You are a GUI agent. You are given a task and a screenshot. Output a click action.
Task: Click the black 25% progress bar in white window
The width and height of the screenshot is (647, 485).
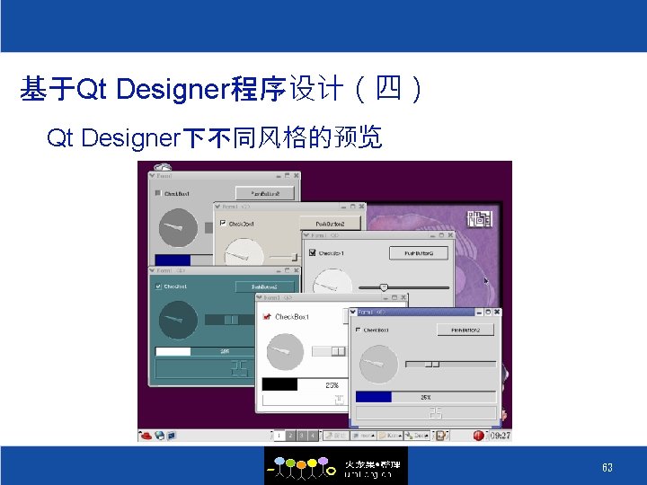point(306,384)
